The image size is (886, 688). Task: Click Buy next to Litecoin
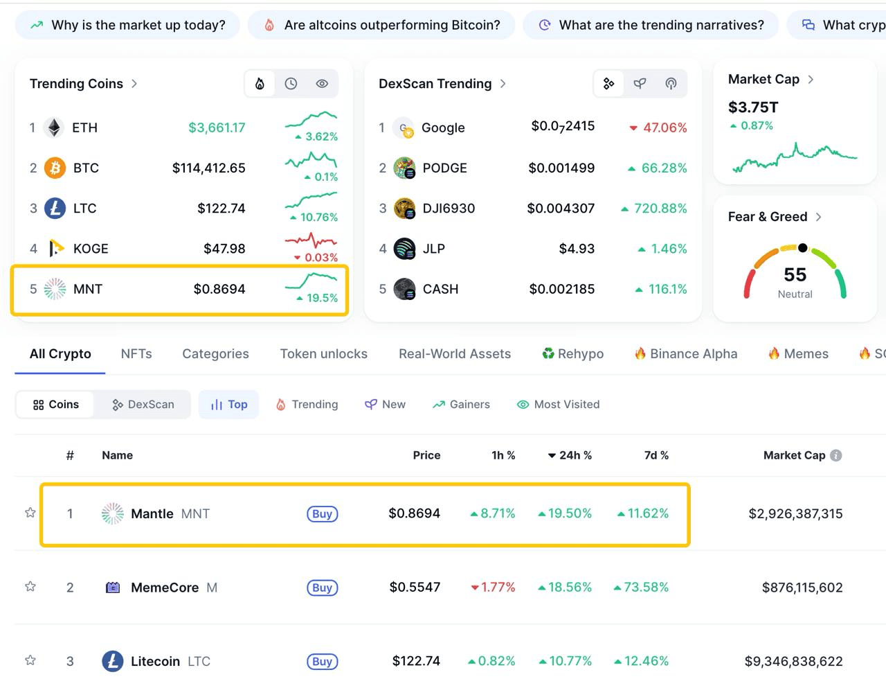tap(323, 661)
